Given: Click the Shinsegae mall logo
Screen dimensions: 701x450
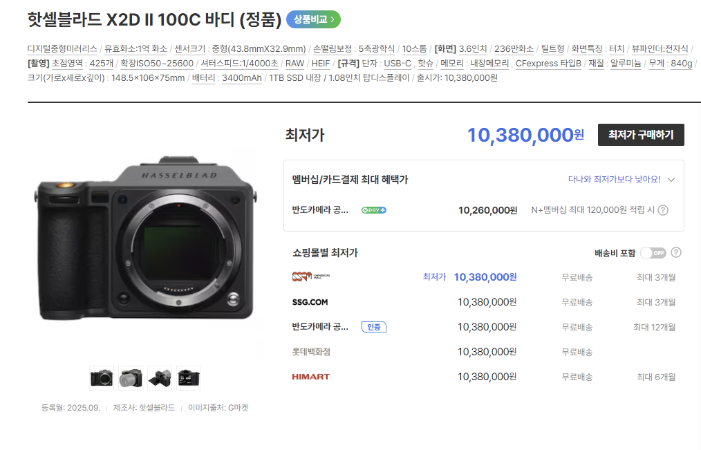Looking at the screenshot, I should click(311, 276).
